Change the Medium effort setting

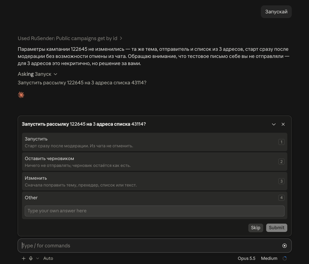(269, 258)
